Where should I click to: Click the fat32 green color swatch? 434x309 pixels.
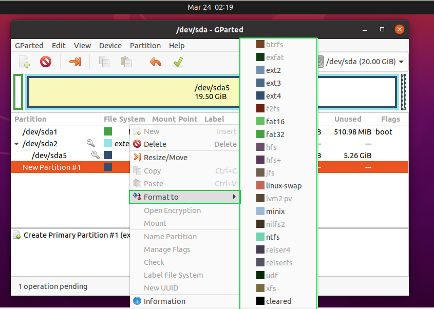pos(260,134)
